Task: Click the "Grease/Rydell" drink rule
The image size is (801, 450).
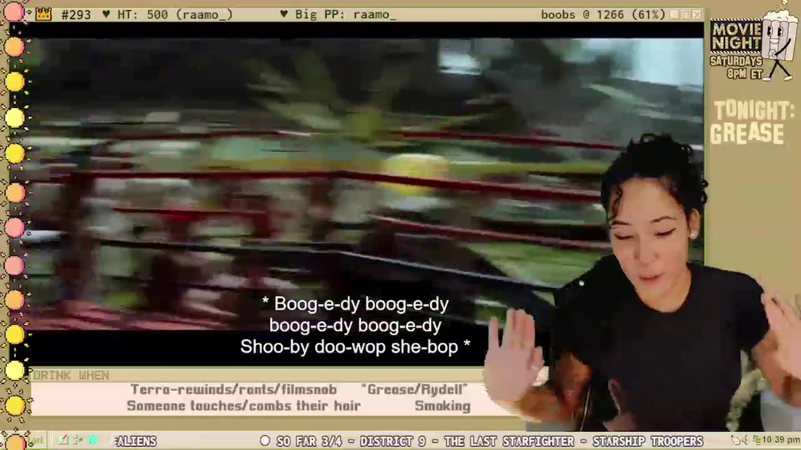Action: click(x=415, y=389)
